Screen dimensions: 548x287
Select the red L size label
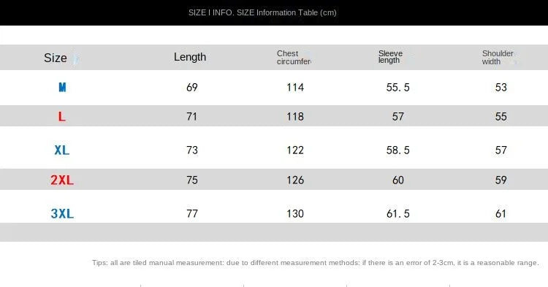coord(62,116)
